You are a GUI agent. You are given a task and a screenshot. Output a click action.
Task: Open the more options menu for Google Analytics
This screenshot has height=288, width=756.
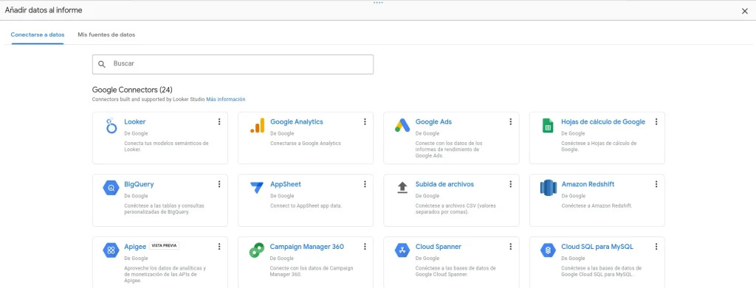point(365,122)
